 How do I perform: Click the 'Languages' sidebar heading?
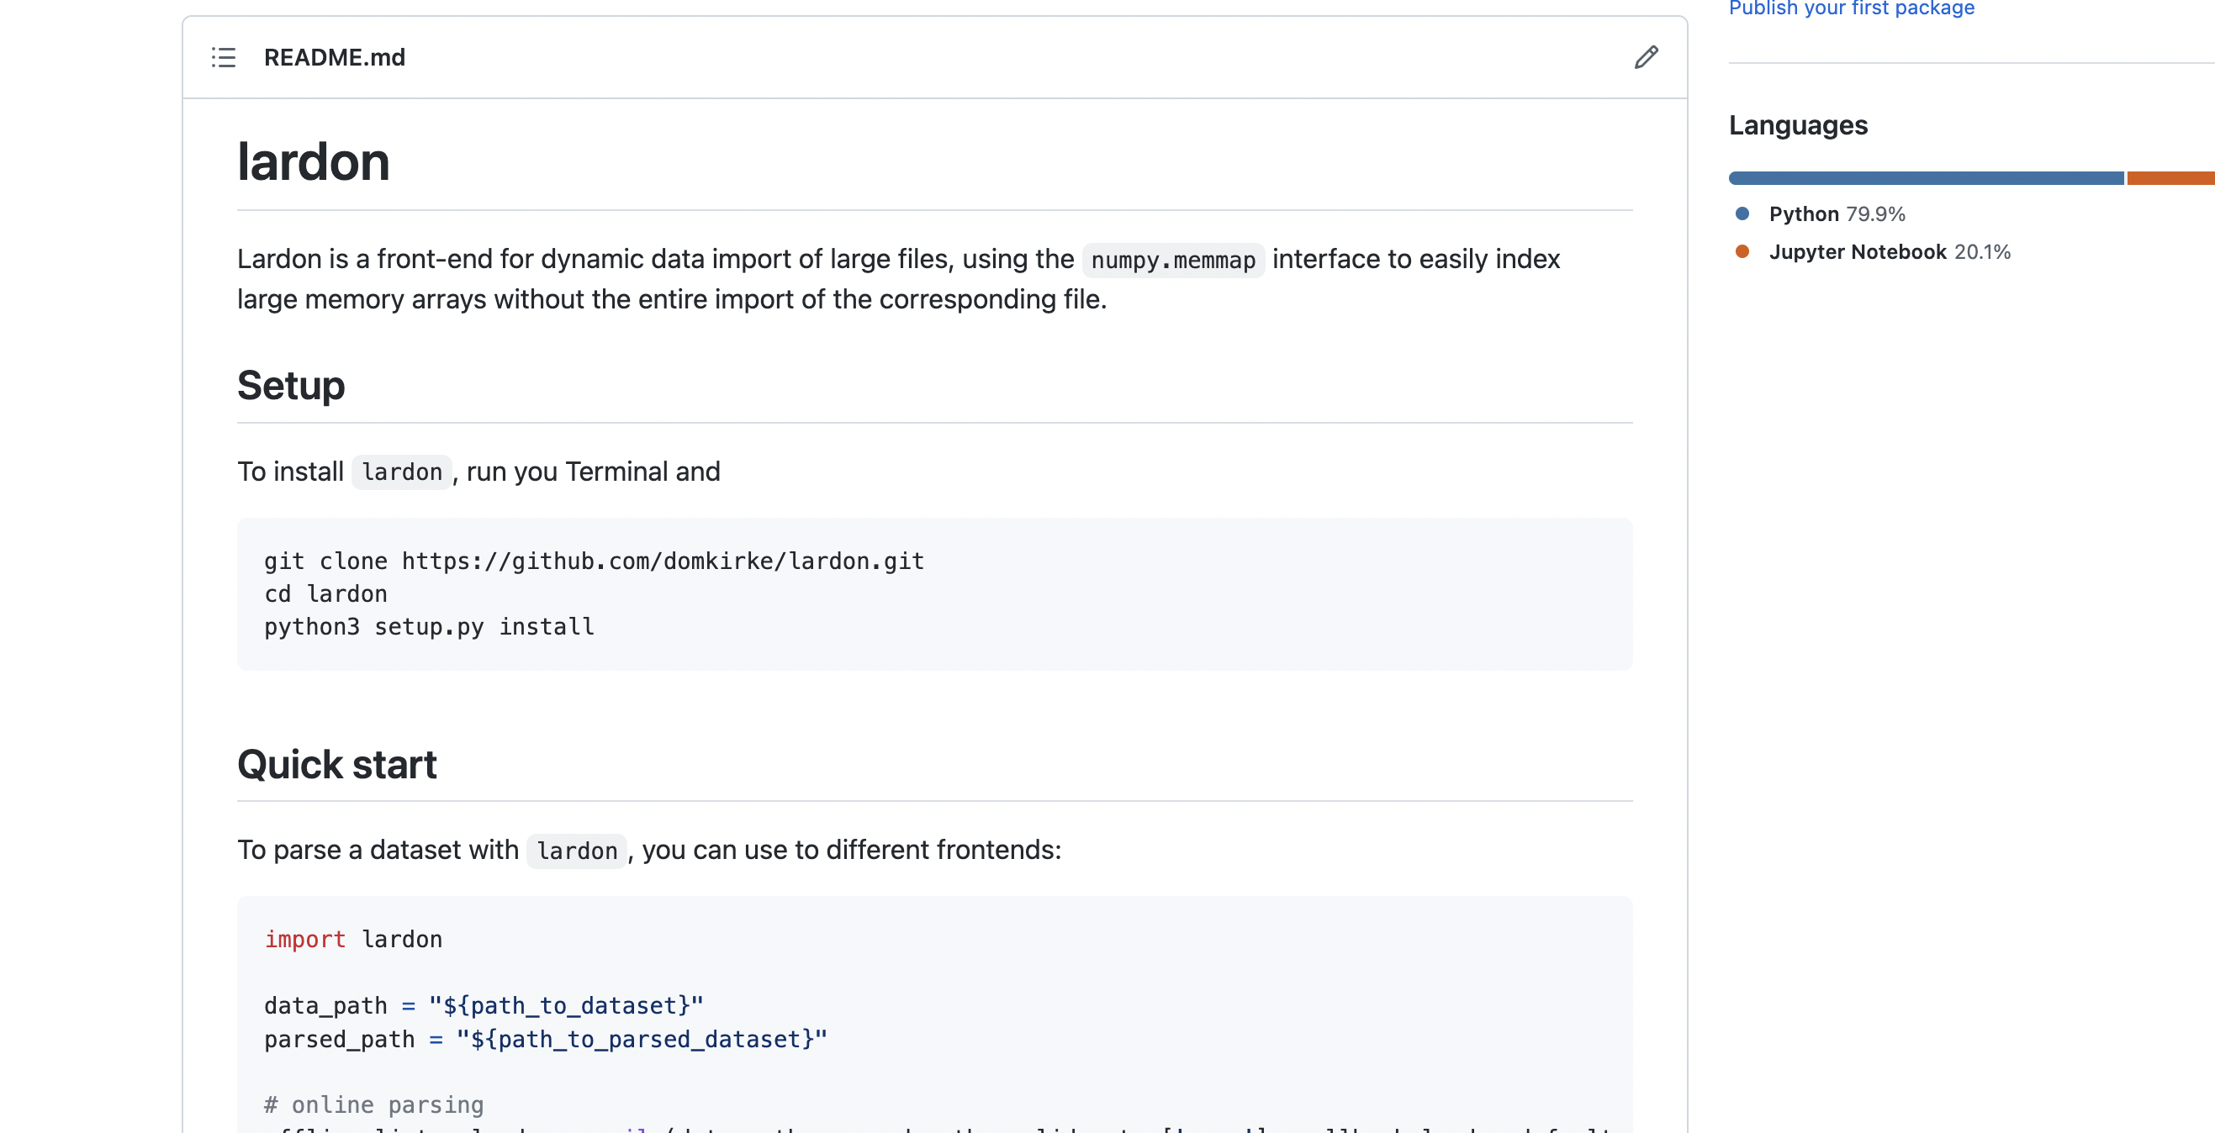(1798, 125)
